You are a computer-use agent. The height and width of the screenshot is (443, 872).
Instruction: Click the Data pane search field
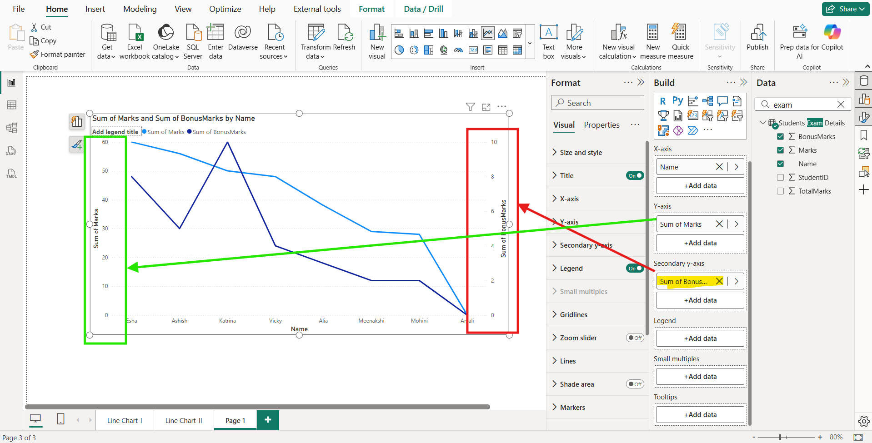(800, 104)
